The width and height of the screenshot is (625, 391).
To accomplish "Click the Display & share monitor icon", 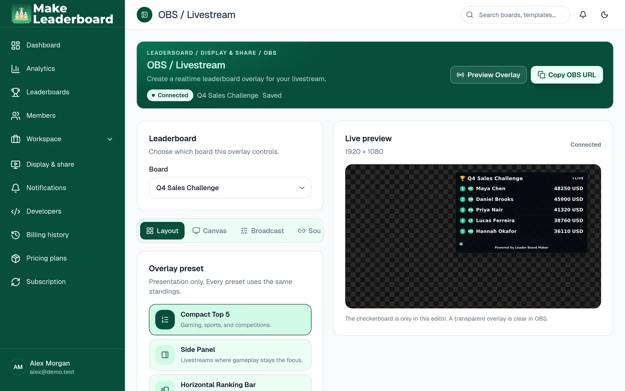I will coord(16,165).
